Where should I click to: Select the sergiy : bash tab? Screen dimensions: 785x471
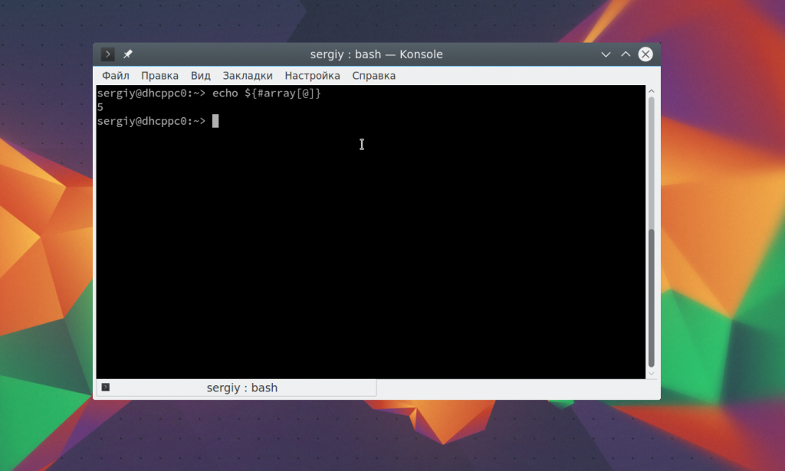click(x=241, y=388)
